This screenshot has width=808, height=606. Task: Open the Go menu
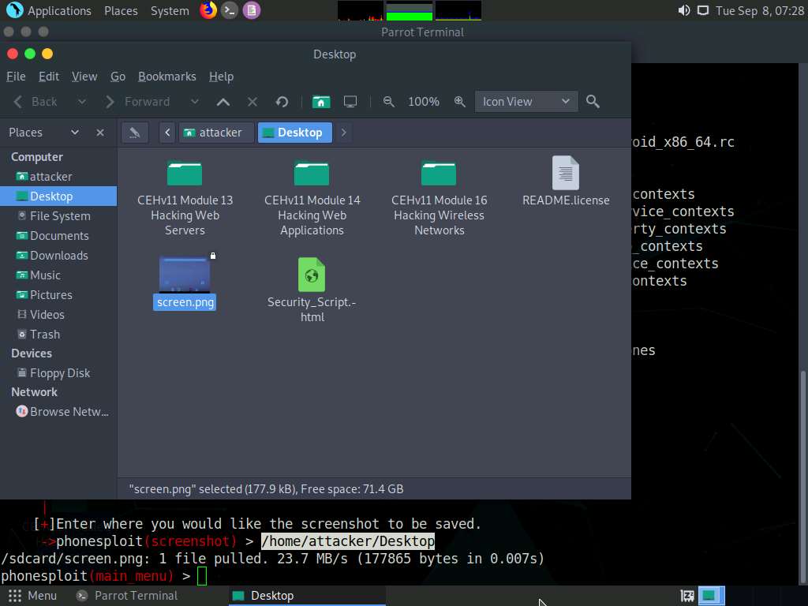pyautogui.click(x=118, y=77)
